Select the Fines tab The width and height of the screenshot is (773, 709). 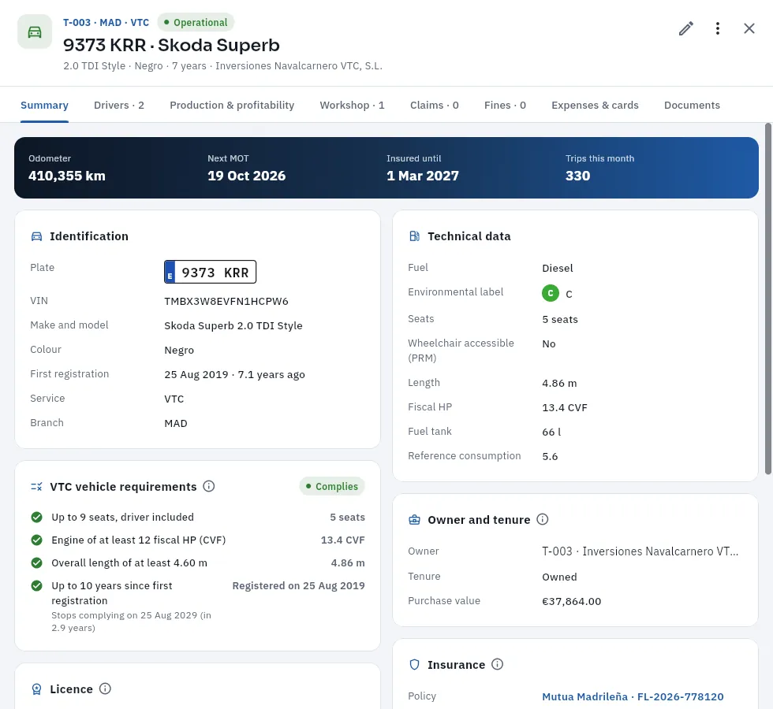(x=505, y=106)
